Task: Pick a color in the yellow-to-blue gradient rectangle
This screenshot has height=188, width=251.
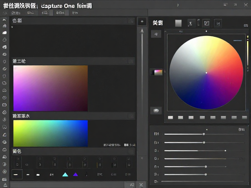Action: click(x=51, y=133)
